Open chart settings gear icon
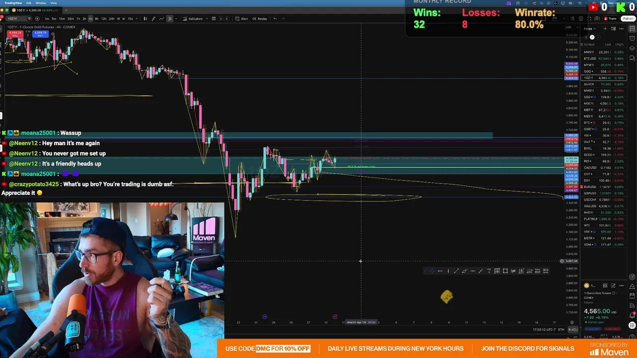Screen dimensions: 637x358 point(581,18)
